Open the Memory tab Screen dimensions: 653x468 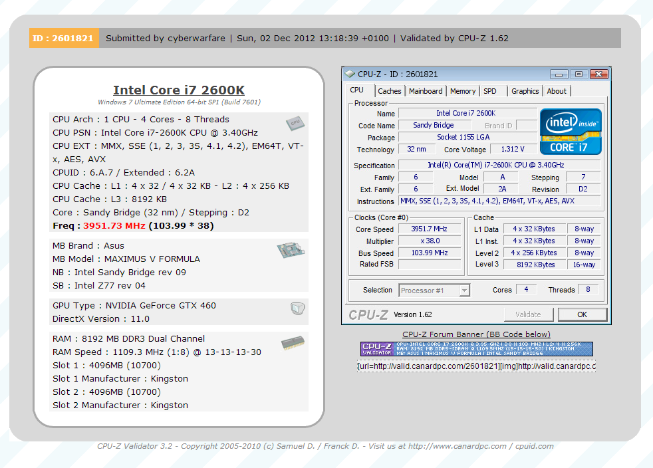(463, 91)
